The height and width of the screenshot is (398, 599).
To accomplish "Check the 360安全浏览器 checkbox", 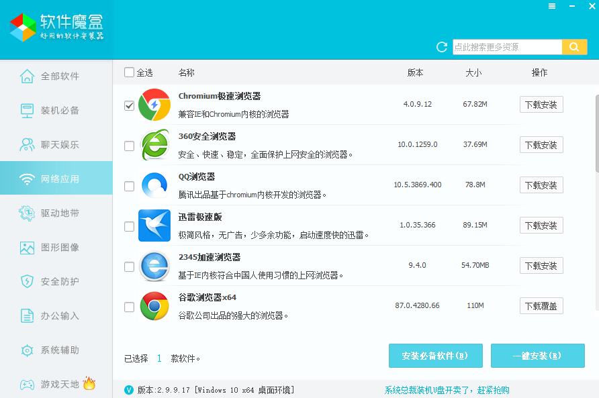I will pos(129,146).
